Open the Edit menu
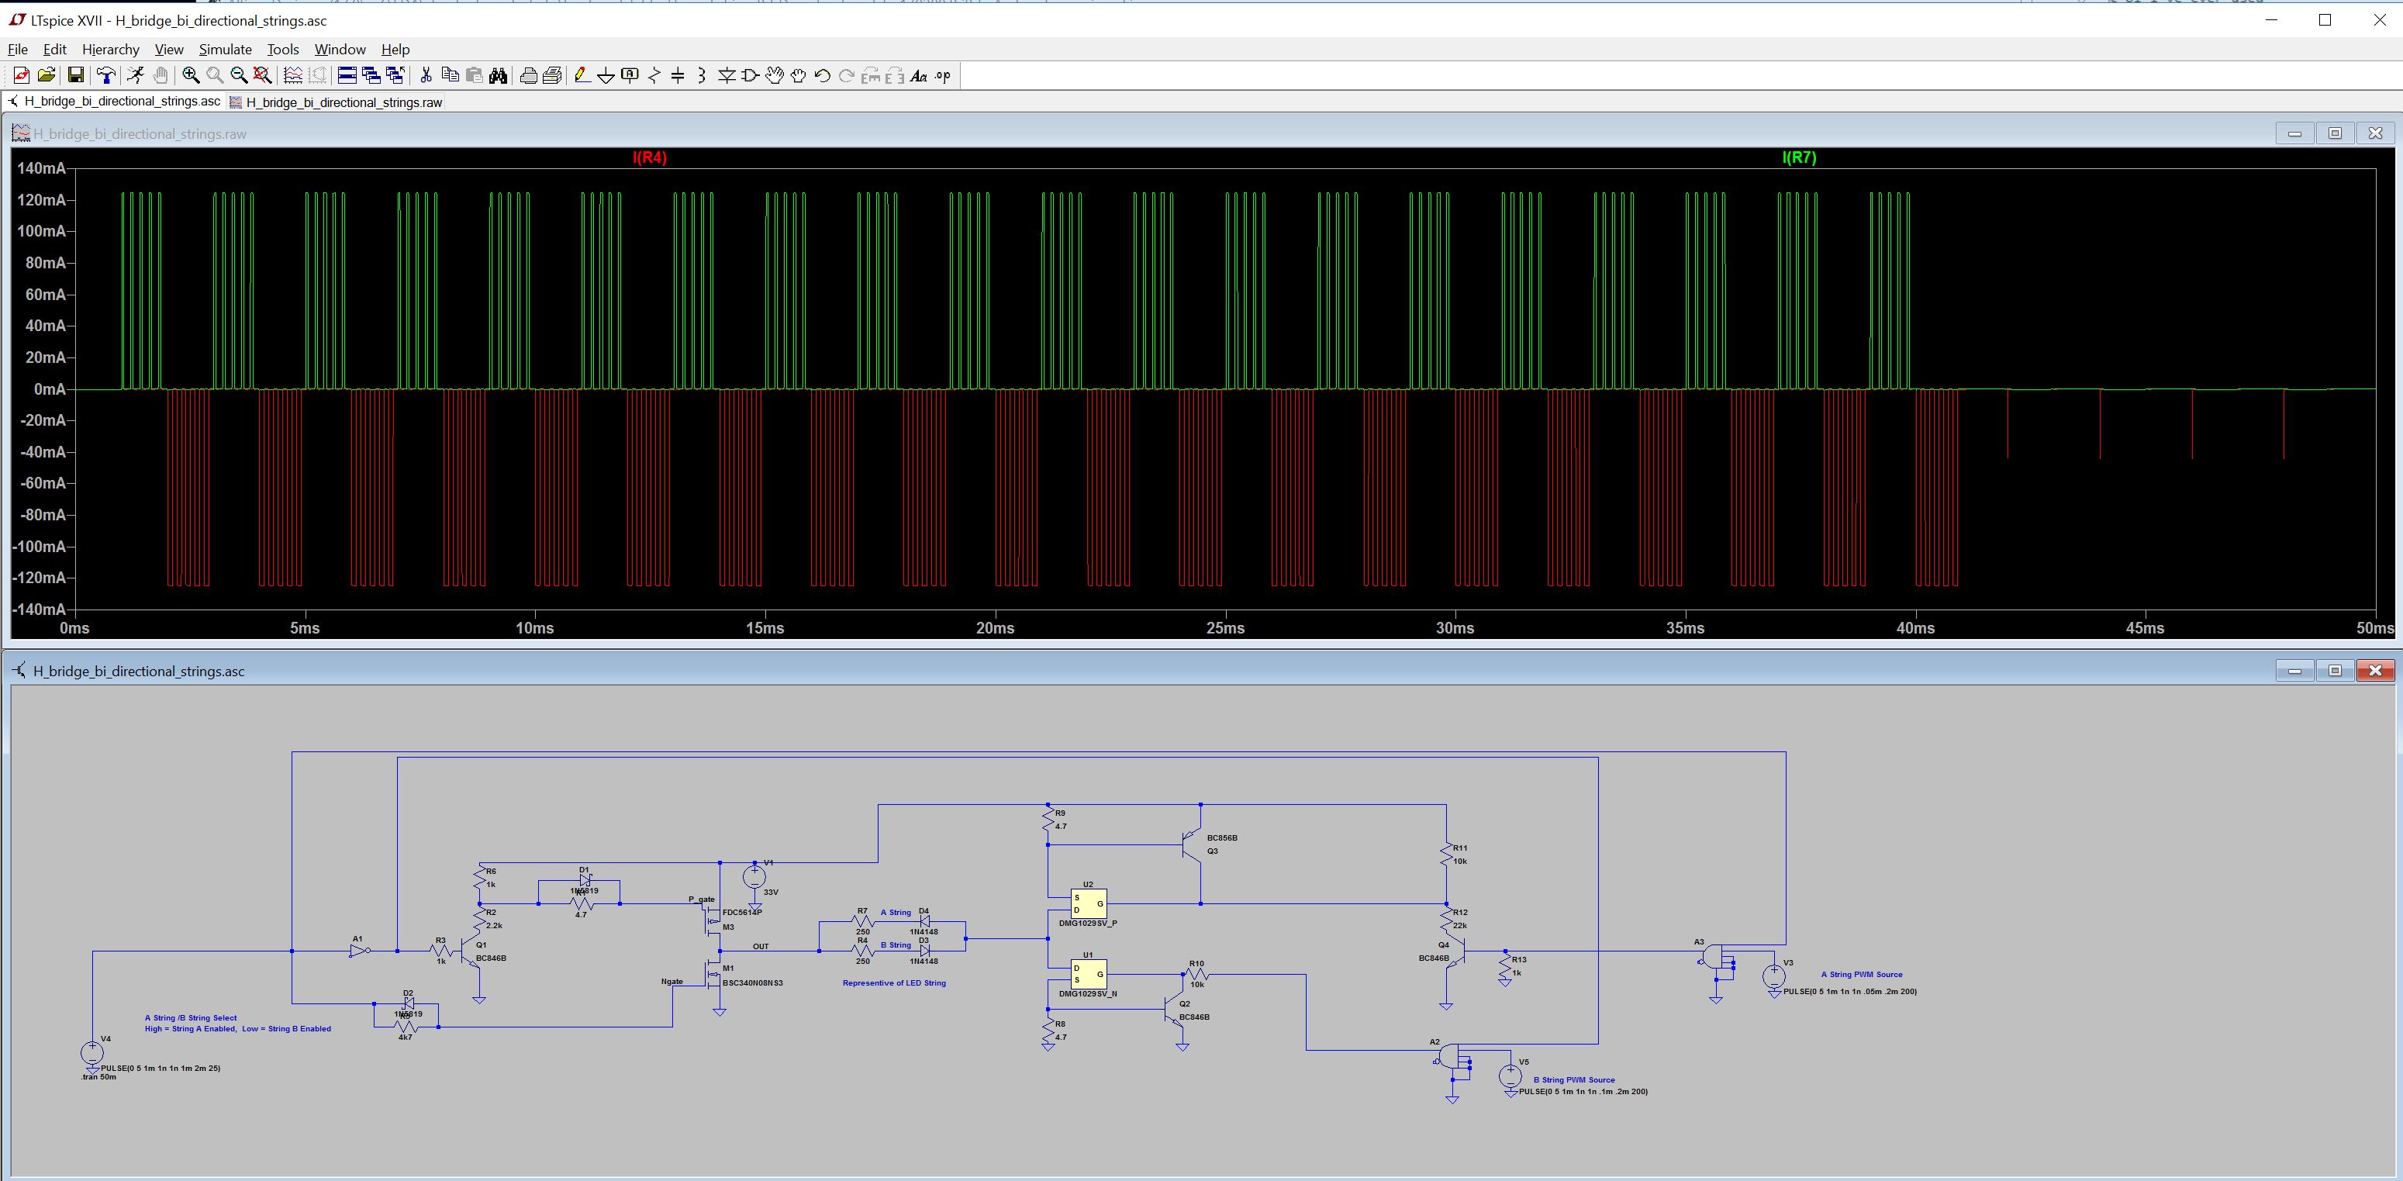2403x1181 pixels. (55, 50)
